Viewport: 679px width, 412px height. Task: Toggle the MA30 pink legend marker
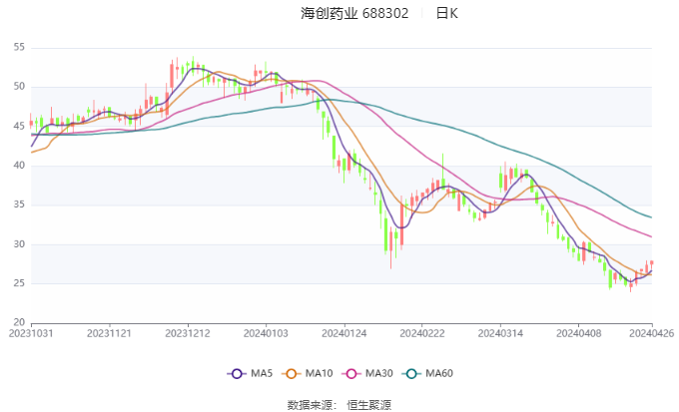pos(351,374)
